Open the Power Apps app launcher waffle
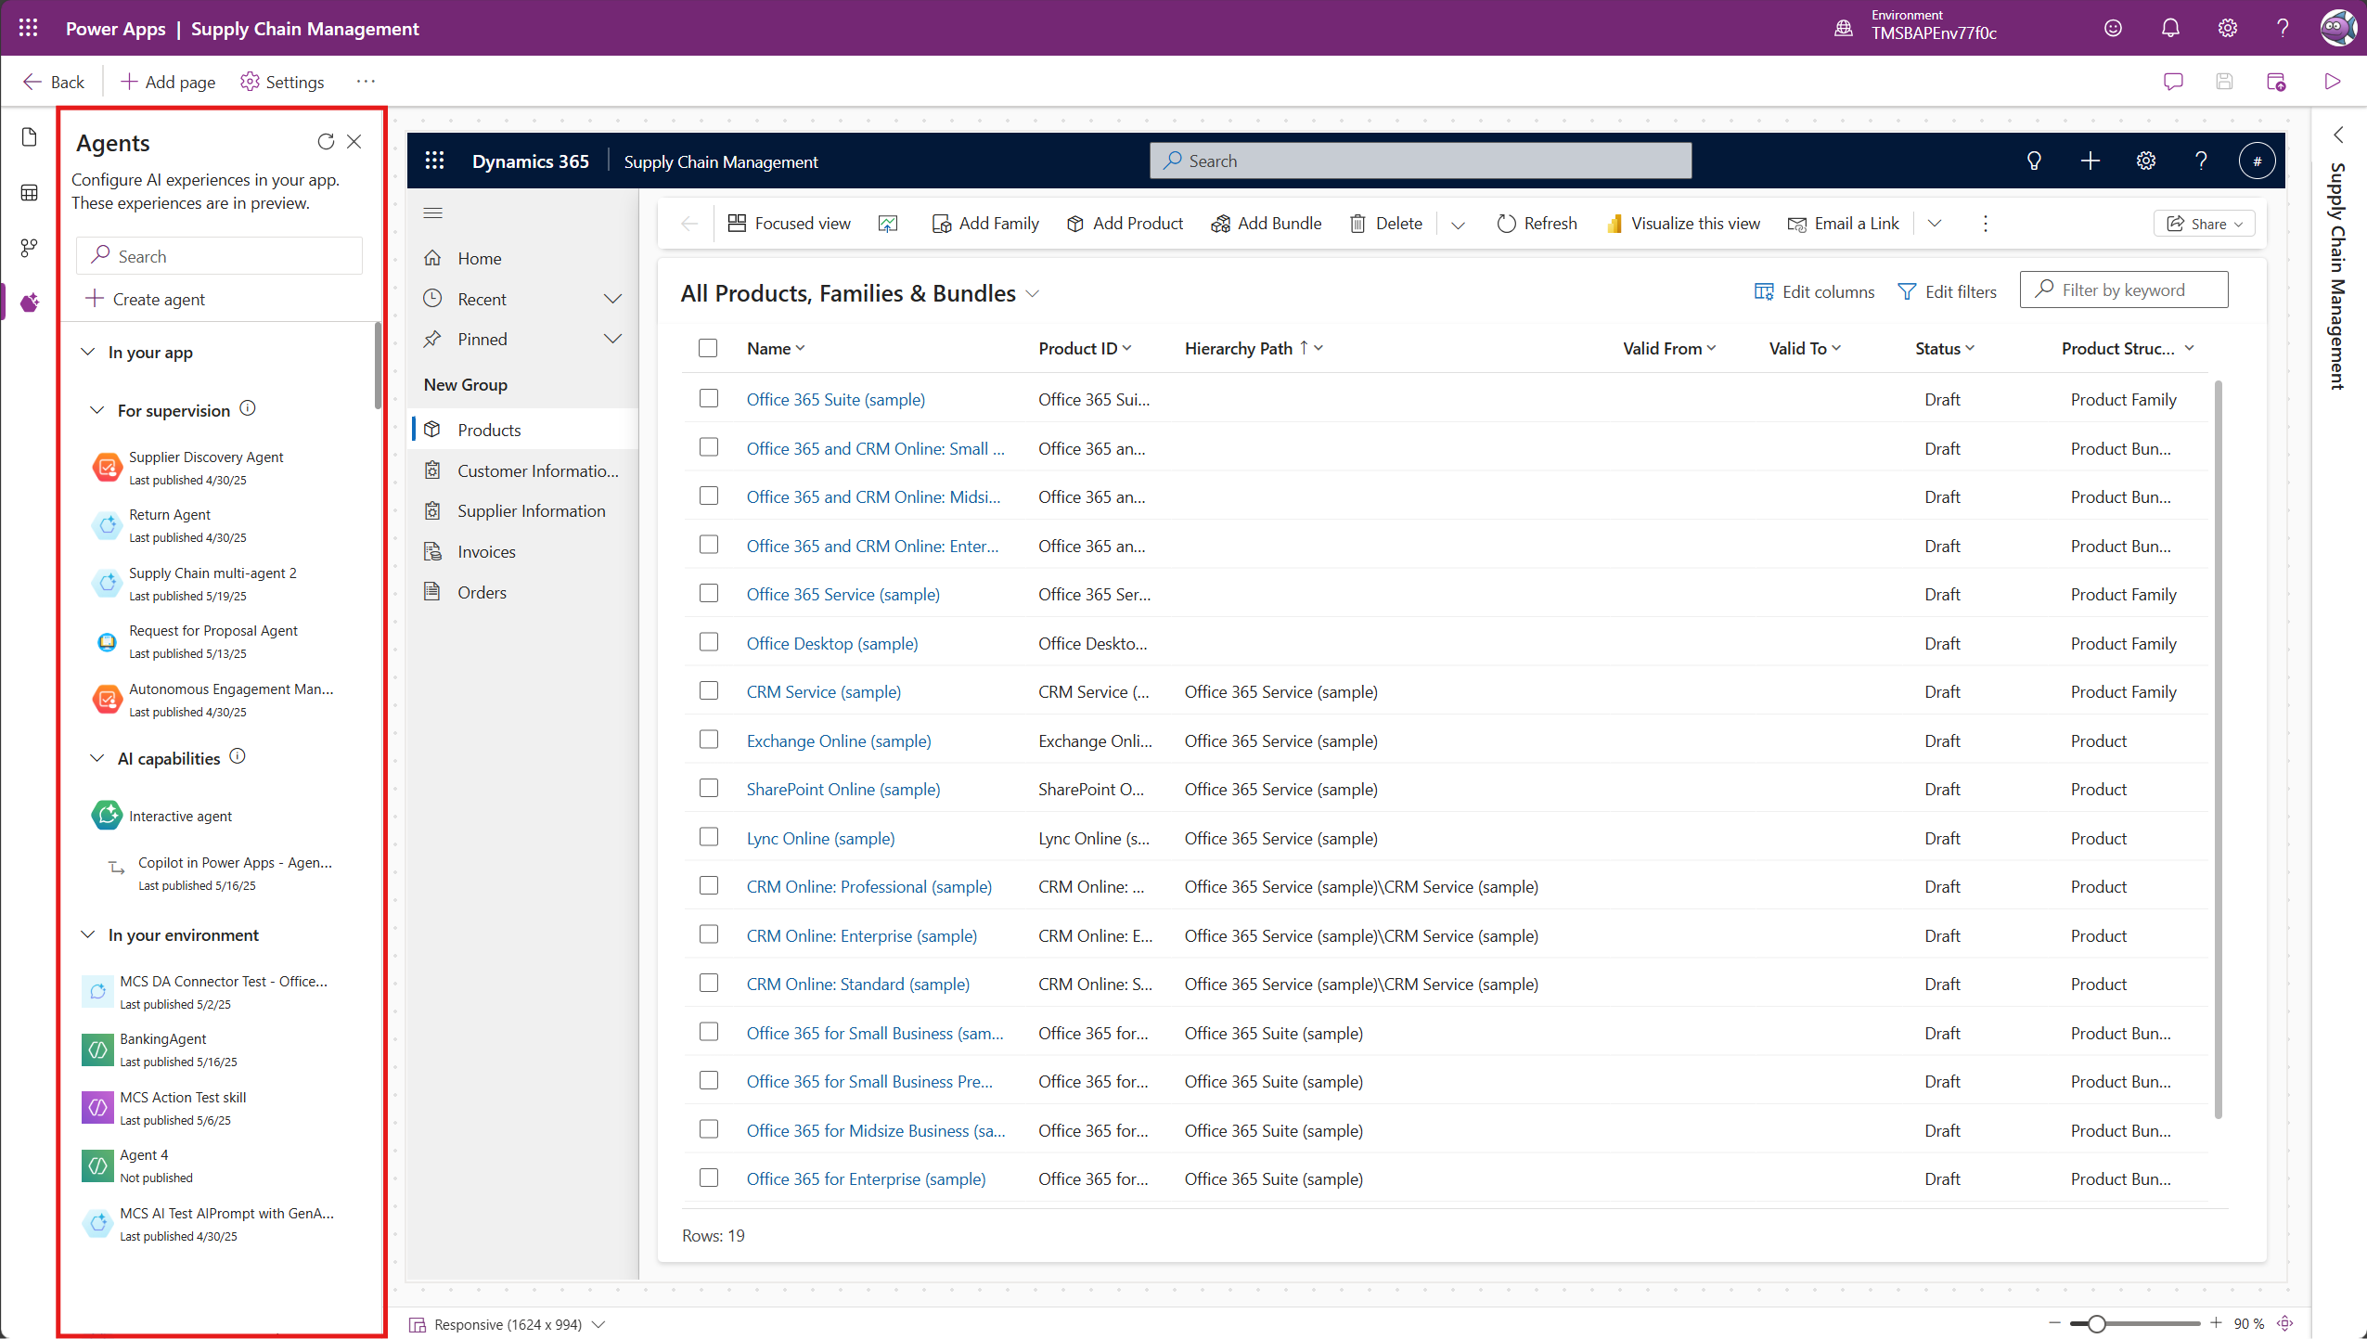2367x1339 pixels. pyautogui.click(x=28, y=28)
